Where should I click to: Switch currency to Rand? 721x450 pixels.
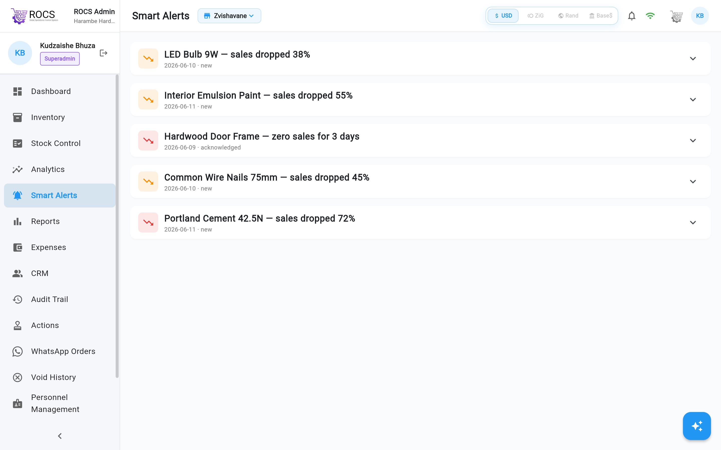[x=568, y=16]
